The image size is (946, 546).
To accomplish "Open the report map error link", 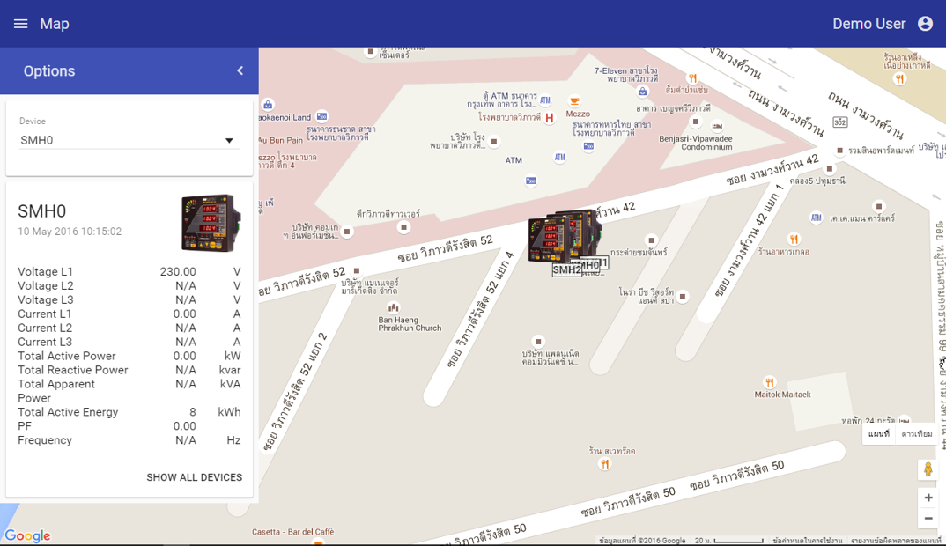I will (x=897, y=540).
